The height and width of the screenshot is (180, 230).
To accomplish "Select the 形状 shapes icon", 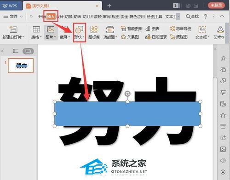I will 79,29.
